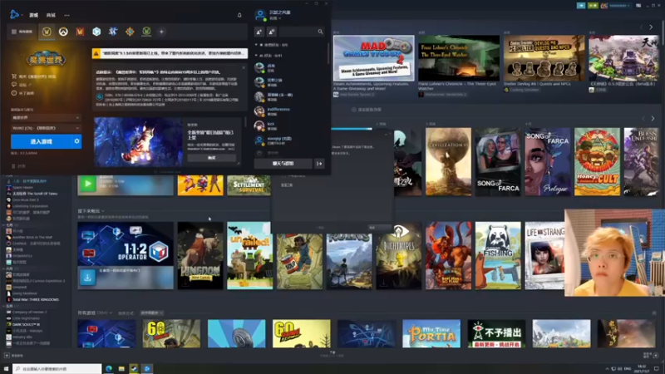Click the Windows Start button
This screenshot has height=374, width=665.
tap(6, 368)
